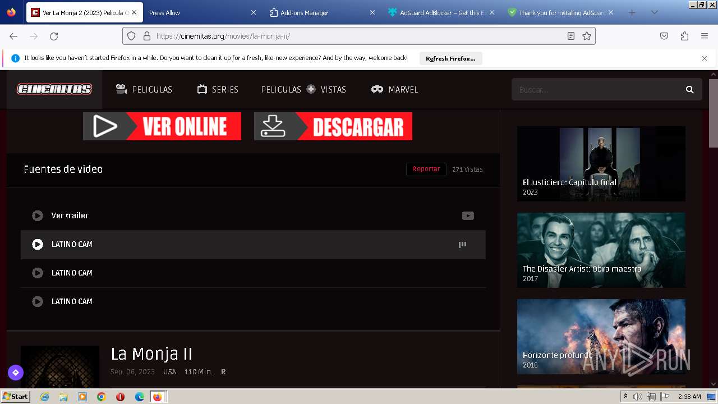
Task: Open Pocket save icon
Action: pos(664,36)
